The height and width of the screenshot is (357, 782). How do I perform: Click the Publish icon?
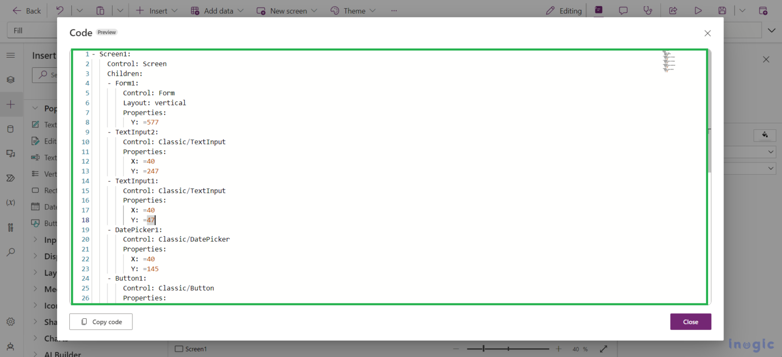(x=763, y=11)
